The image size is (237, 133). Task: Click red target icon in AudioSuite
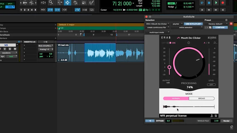tap(231, 24)
